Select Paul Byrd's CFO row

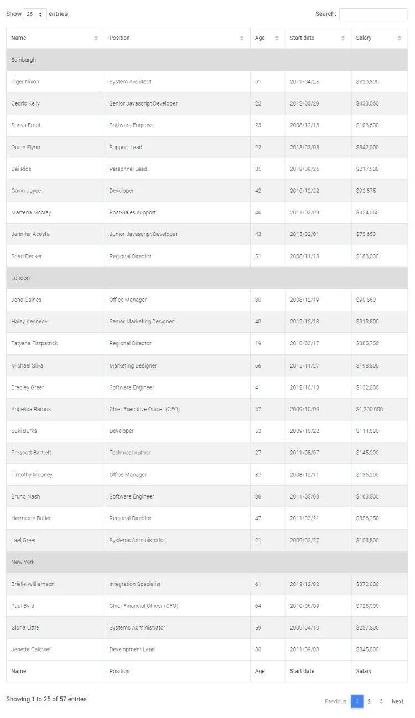207,606
